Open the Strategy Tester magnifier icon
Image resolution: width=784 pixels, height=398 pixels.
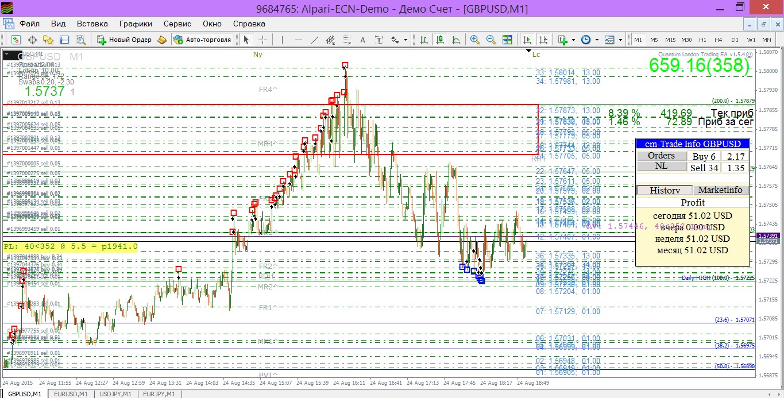pyautogui.click(x=80, y=40)
